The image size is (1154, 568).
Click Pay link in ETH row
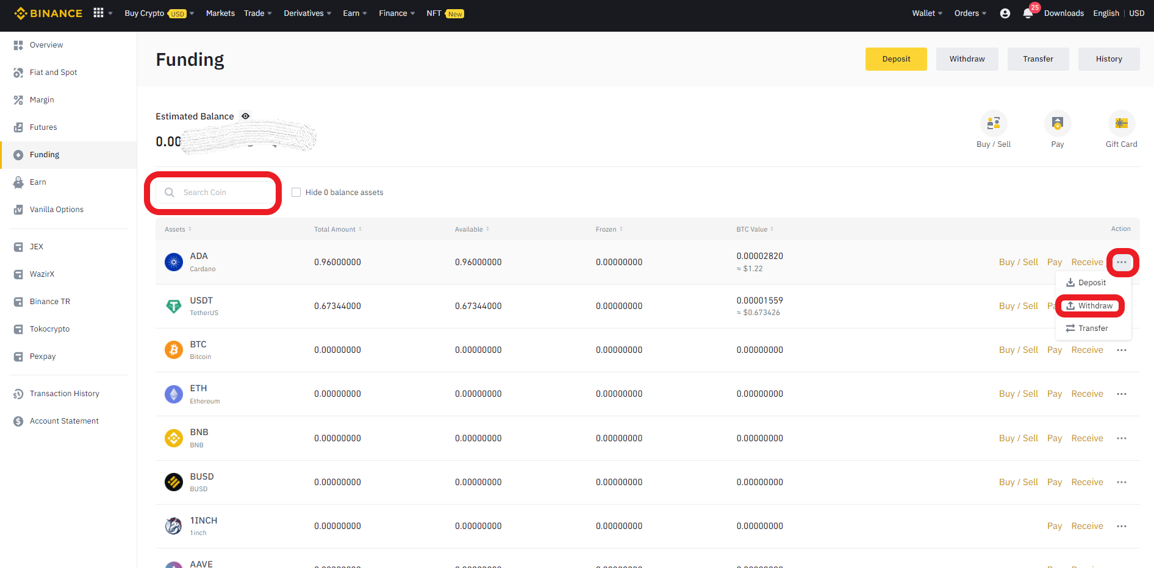tap(1055, 394)
